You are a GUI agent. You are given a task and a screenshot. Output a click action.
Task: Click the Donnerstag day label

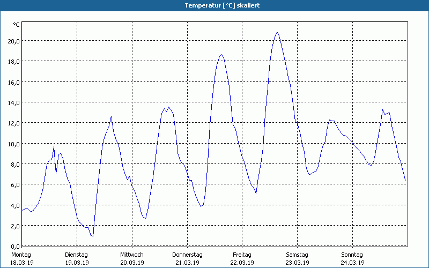click(187, 255)
